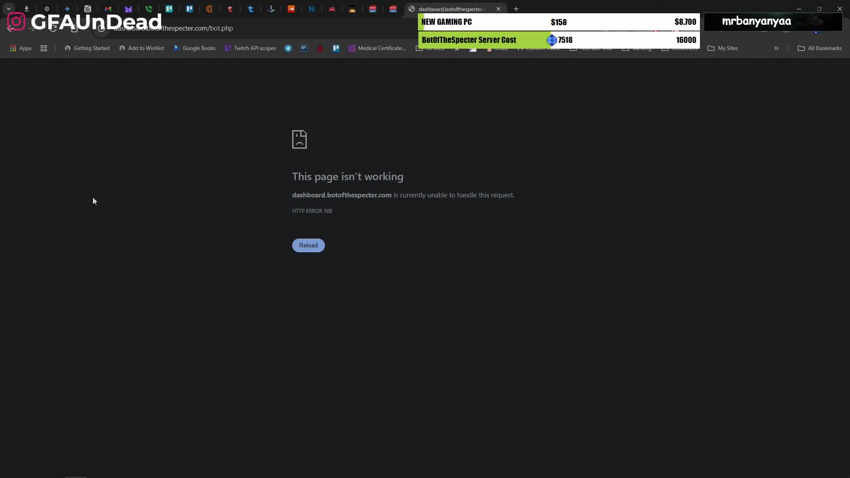The height and width of the screenshot is (478, 850).
Task: Open the Google Books bookmark
Action: 195,48
